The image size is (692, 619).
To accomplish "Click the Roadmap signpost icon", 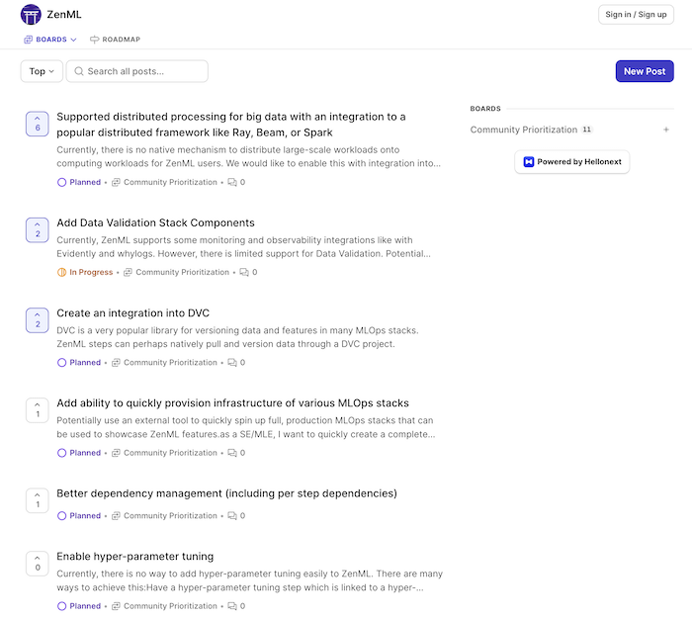I will [95, 40].
